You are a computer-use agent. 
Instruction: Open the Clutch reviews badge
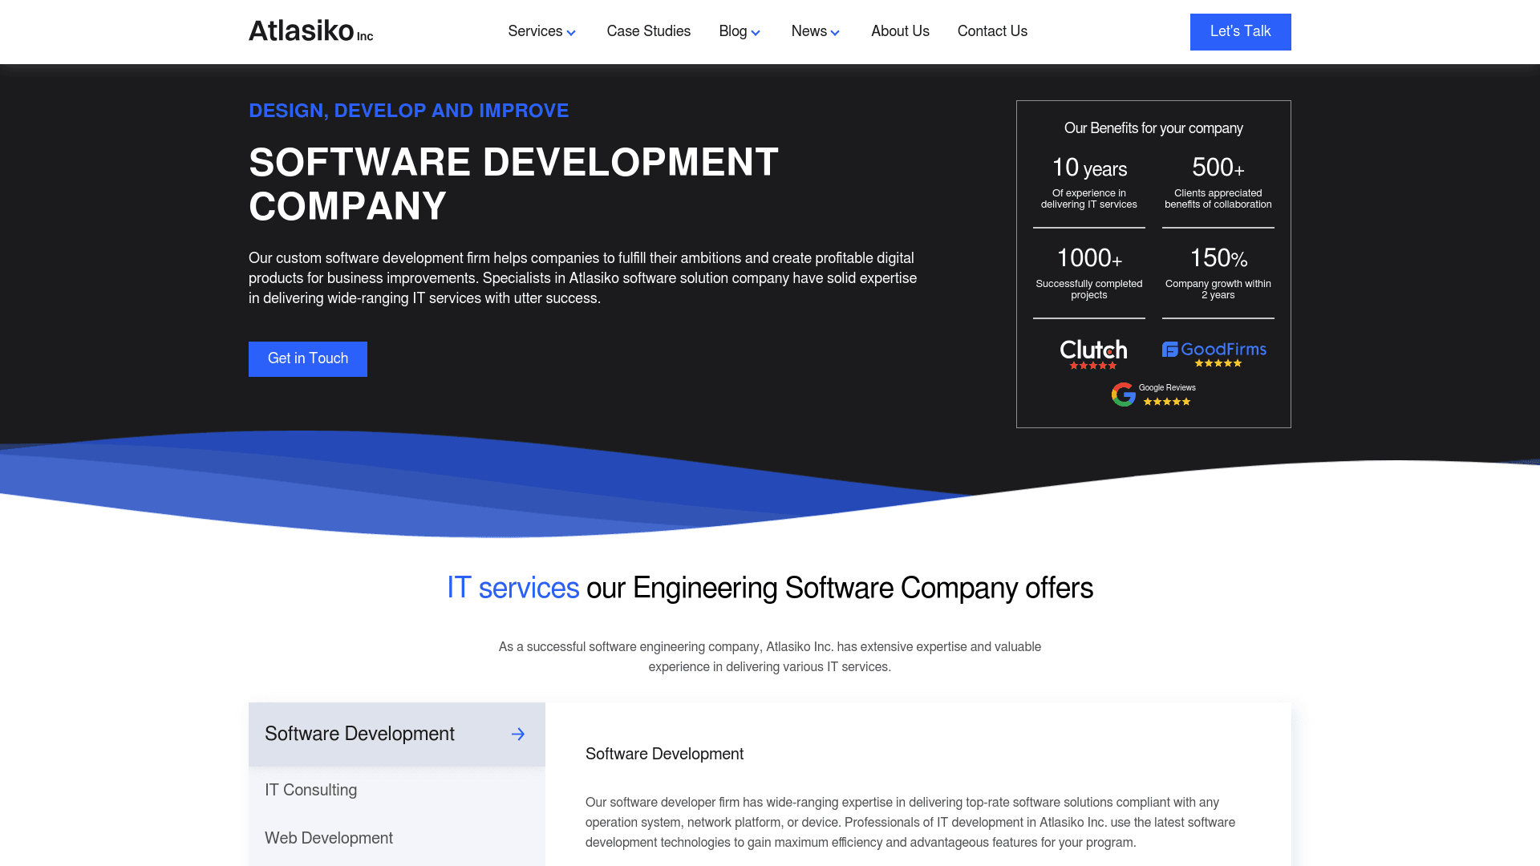pos(1092,350)
